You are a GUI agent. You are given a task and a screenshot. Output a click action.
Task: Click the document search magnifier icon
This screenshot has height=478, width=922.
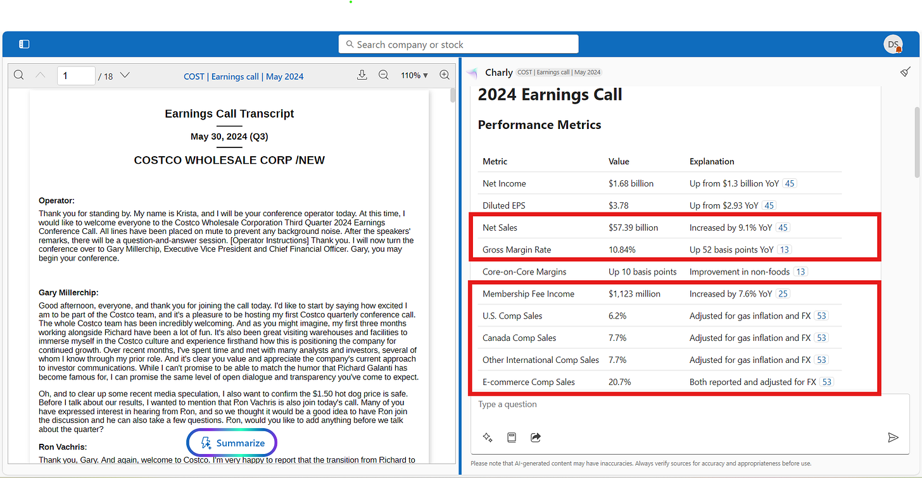click(19, 75)
